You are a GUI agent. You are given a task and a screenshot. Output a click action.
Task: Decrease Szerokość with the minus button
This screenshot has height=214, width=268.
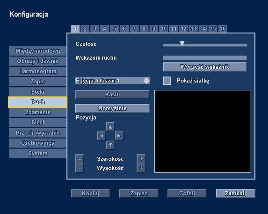(x=80, y=159)
